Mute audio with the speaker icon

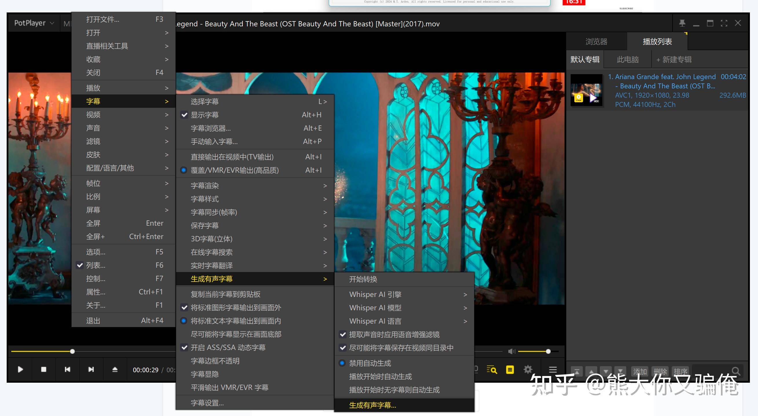click(x=512, y=351)
